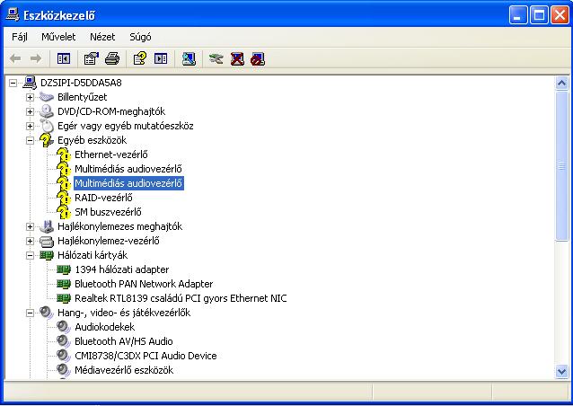Screen dimensions: 573x406
Task: Select the Médiavezérlő eszközök entry
Action: [x=124, y=370]
